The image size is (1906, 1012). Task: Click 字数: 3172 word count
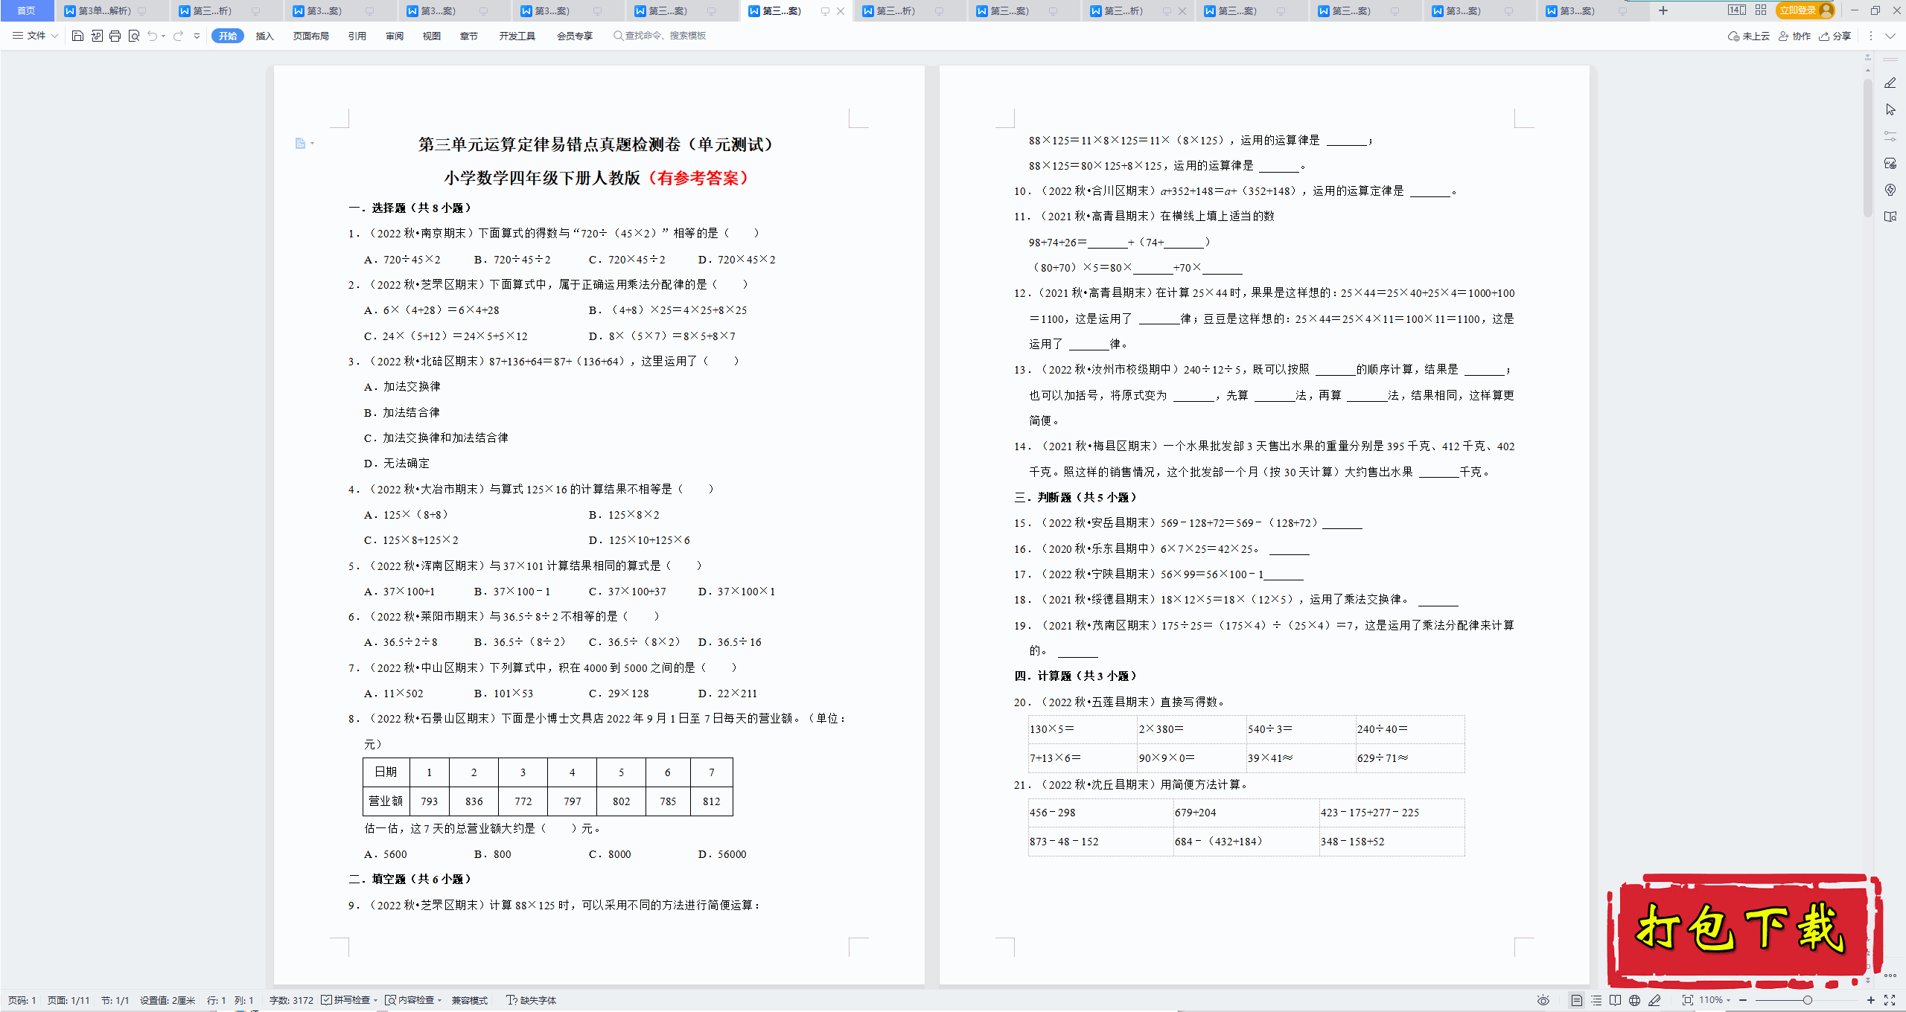click(x=291, y=1000)
